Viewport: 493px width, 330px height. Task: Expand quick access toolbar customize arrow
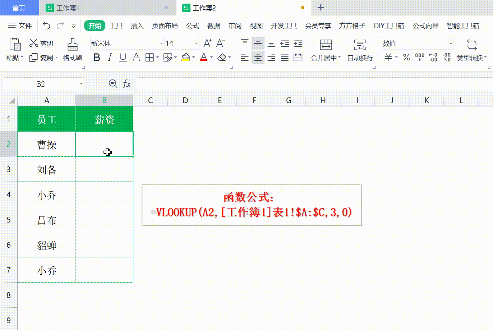(74, 26)
